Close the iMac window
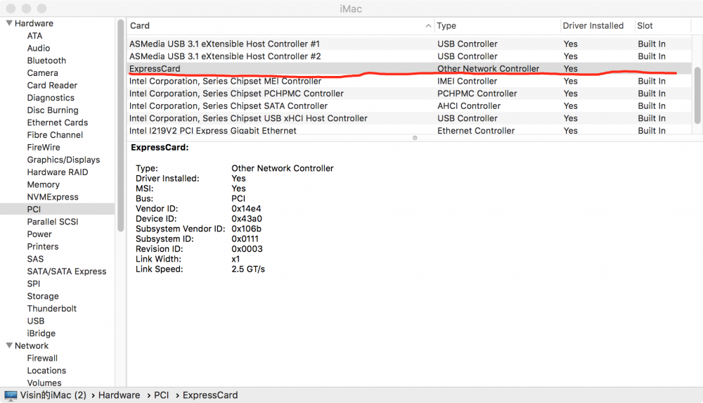703x403 pixels. [11, 8]
